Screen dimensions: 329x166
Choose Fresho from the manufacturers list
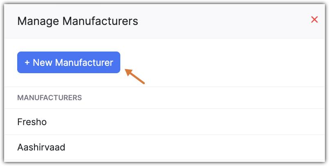31,122
